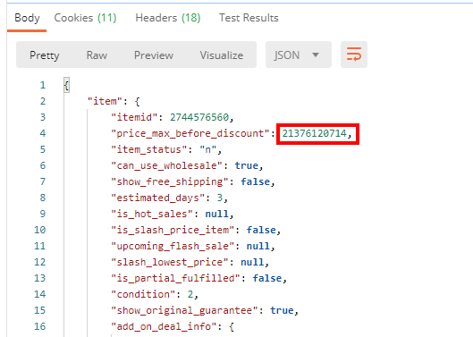
Task: Click the "is_hot_sales" key
Action: (152, 214)
